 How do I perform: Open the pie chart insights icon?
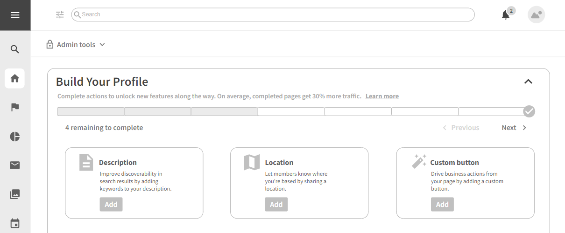click(15, 137)
